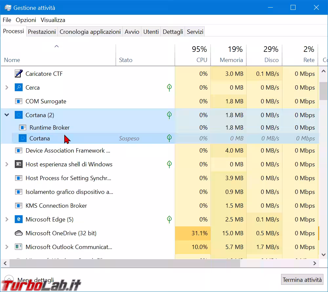Collapse the Cortana (2) process group

pyautogui.click(x=7, y=115)
